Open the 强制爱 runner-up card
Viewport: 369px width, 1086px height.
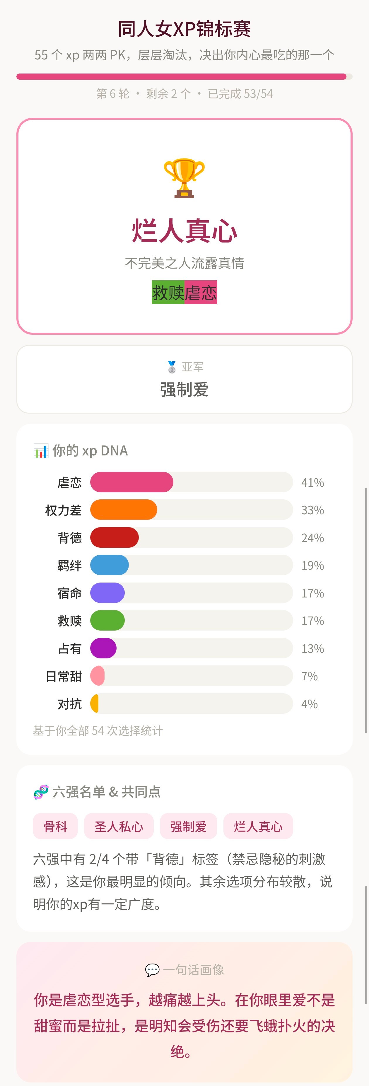(x=184, y=379)
